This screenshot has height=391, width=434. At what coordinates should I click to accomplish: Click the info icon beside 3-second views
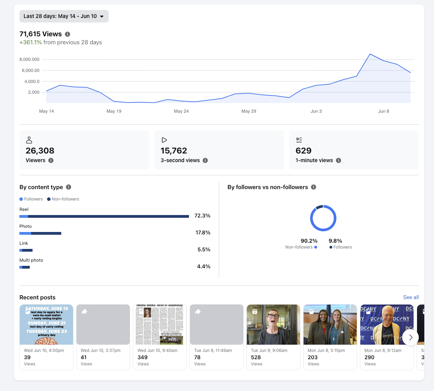click(205, 160)
